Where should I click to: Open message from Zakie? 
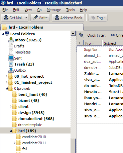(x=92, y=74)
